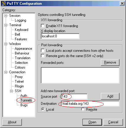This screenshot has width=126, height=128.
Task: Enable X11 forwarding checkbox
Action: [x=43, y=26]
